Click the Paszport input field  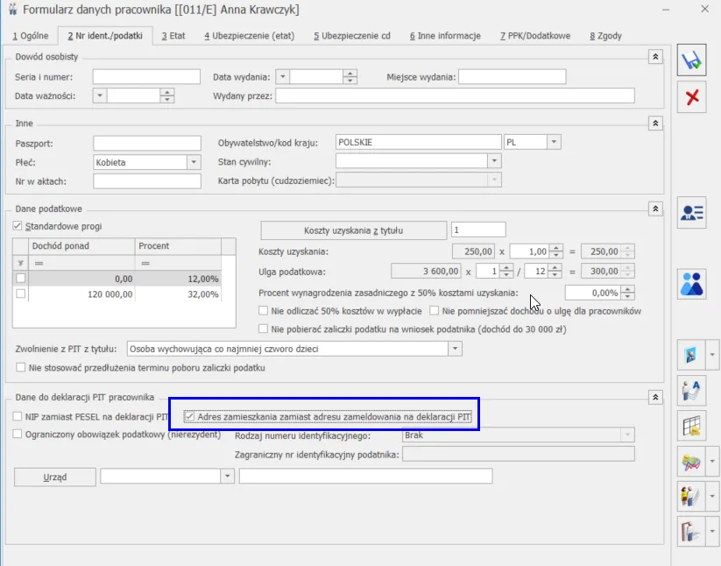click(147, 143)
